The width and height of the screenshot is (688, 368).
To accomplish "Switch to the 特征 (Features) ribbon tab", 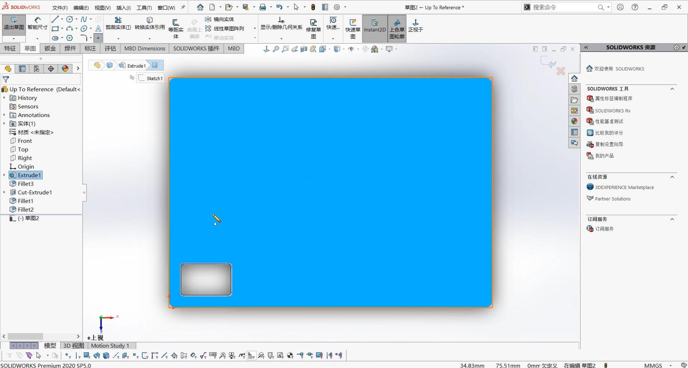I will [x=10, y=48].
